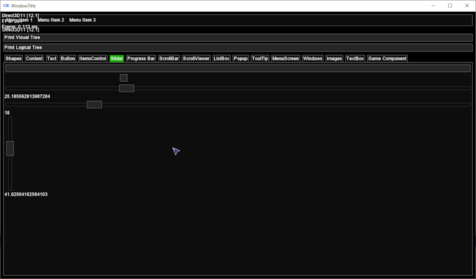Select the Text tab

click(x=51, y=58)
